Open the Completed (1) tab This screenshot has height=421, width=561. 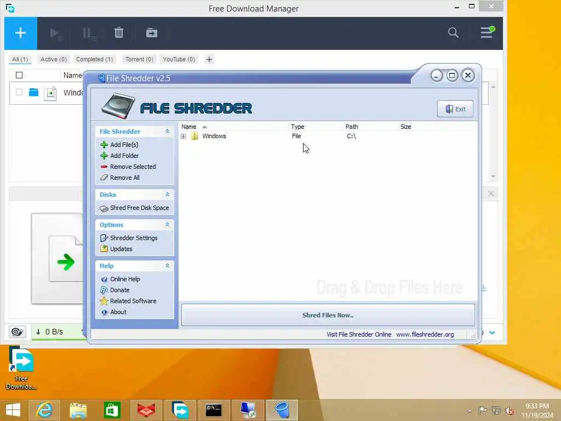click(x=94, y=59)
